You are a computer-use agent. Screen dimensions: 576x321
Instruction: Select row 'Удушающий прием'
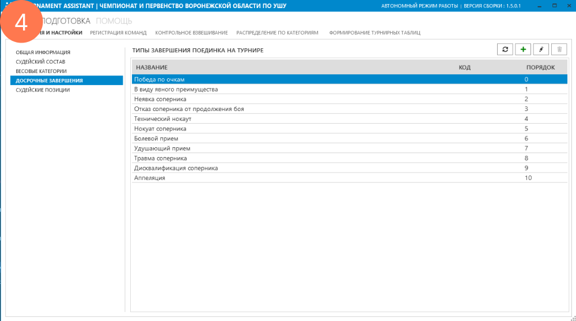pos(350,148)
